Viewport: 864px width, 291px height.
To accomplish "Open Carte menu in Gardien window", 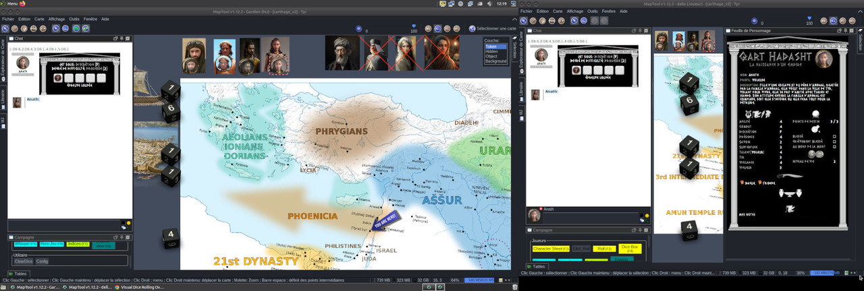I will pyautogui.click(x=39, y=19).
